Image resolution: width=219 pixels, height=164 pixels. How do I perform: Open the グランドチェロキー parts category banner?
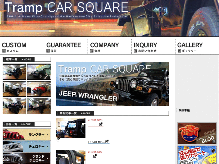[x=27, y=158]
